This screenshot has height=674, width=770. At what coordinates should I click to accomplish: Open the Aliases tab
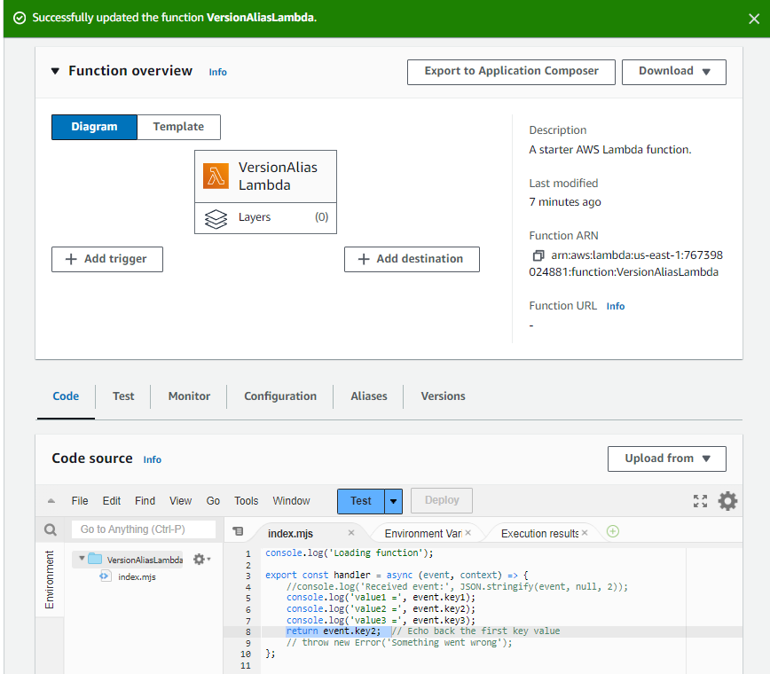[x=368, y=396]
